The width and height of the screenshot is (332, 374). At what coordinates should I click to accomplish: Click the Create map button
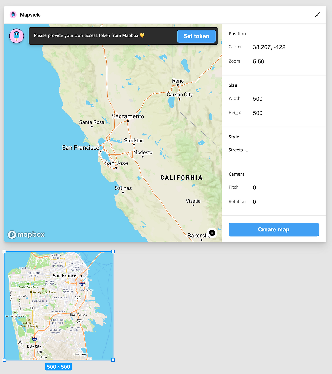(274, 230)
